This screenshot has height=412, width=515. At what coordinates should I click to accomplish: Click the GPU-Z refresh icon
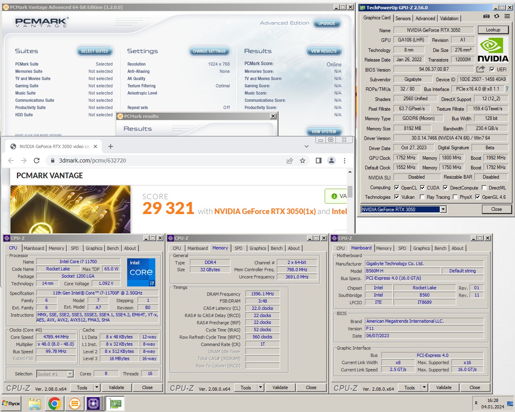(x=497, y=16)
